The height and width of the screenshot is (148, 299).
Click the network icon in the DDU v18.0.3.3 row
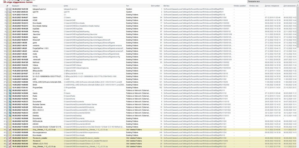coord(10,110)
